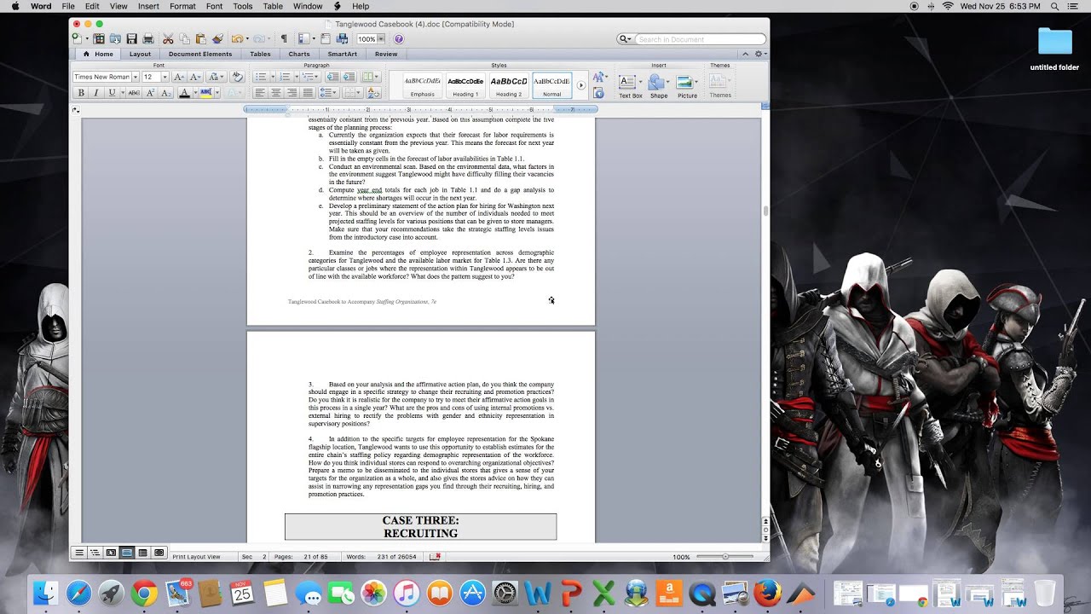The width and height of the screenshot is (1091, 614).
Task: Apply the yellow text highlight color
Action: 205,92
